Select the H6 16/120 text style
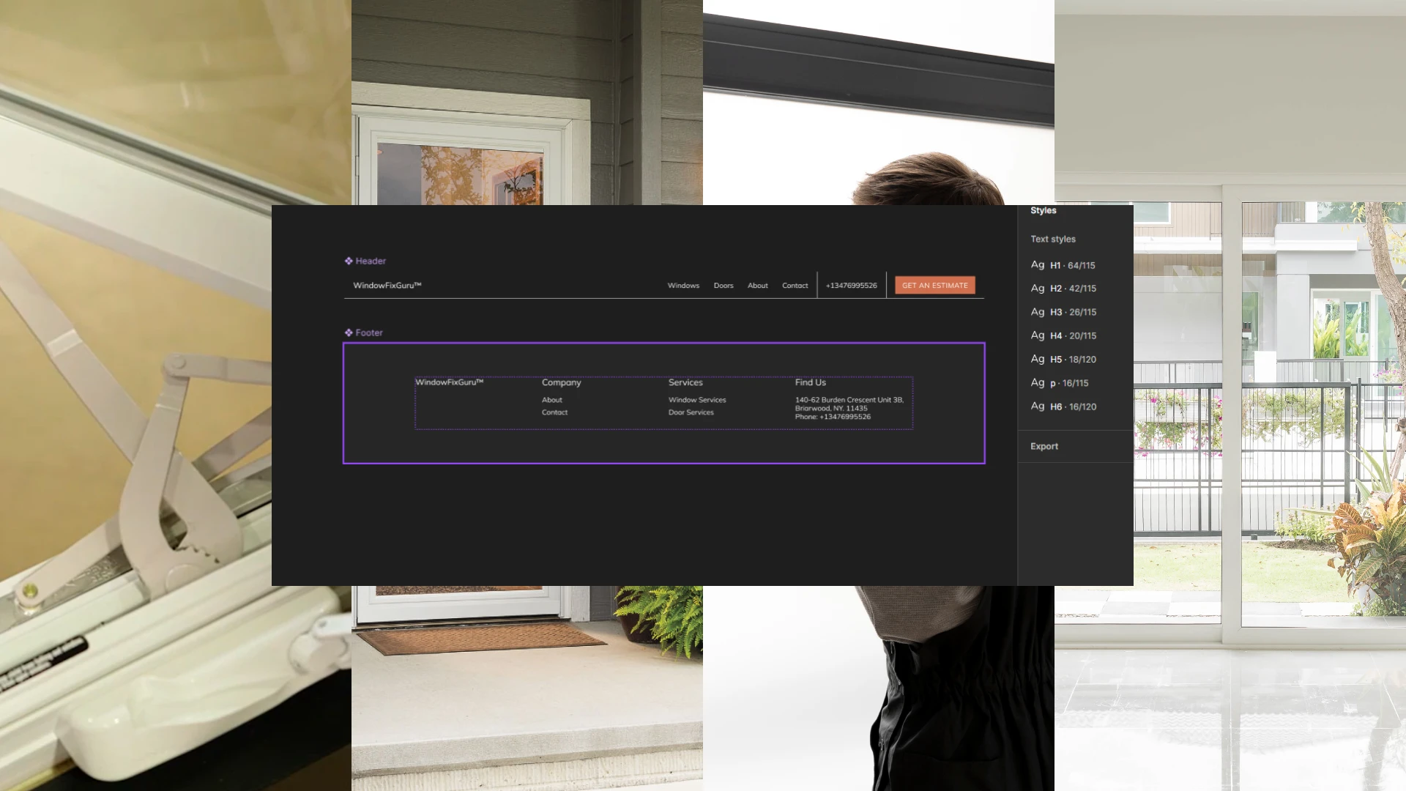The width and height of the screenshot is (1406, 791). (1063, 406)
